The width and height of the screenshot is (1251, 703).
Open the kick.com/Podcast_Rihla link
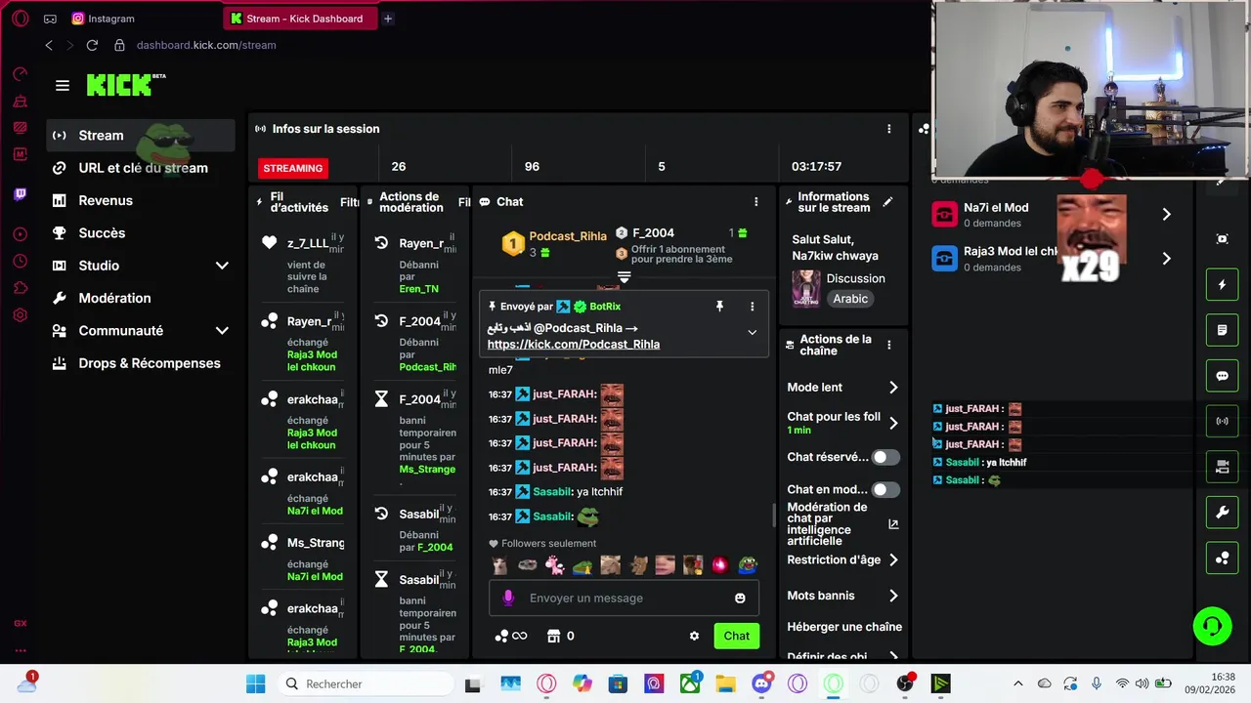click(x=574, y=344)
